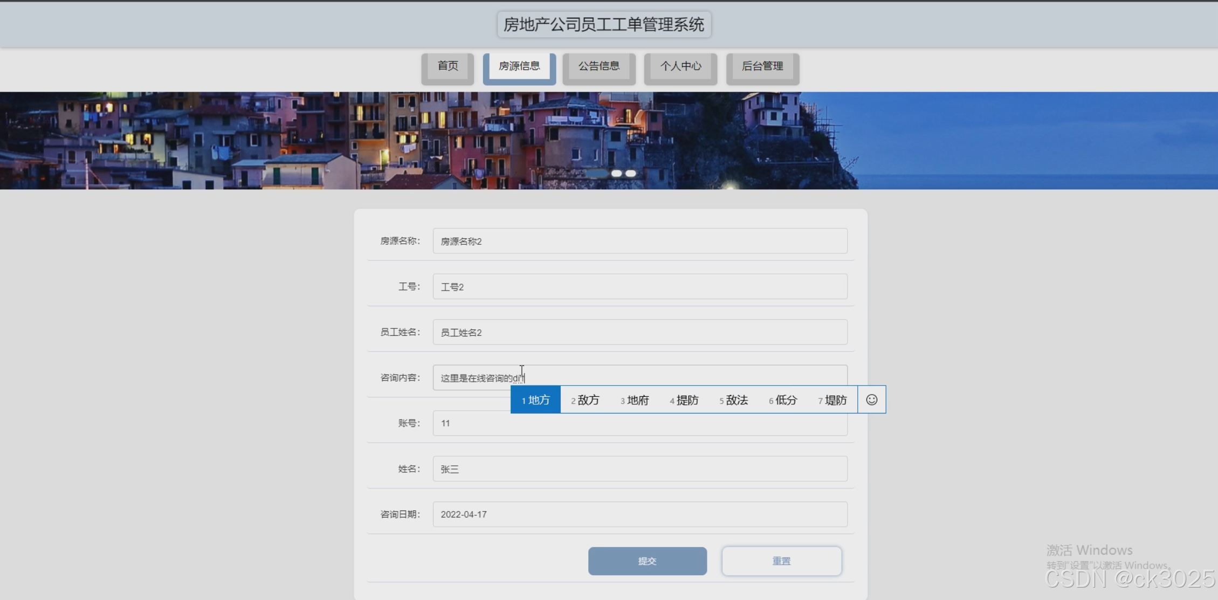
Task: Select candidate 1 地方 in IME bar
Action: point(535,400)
